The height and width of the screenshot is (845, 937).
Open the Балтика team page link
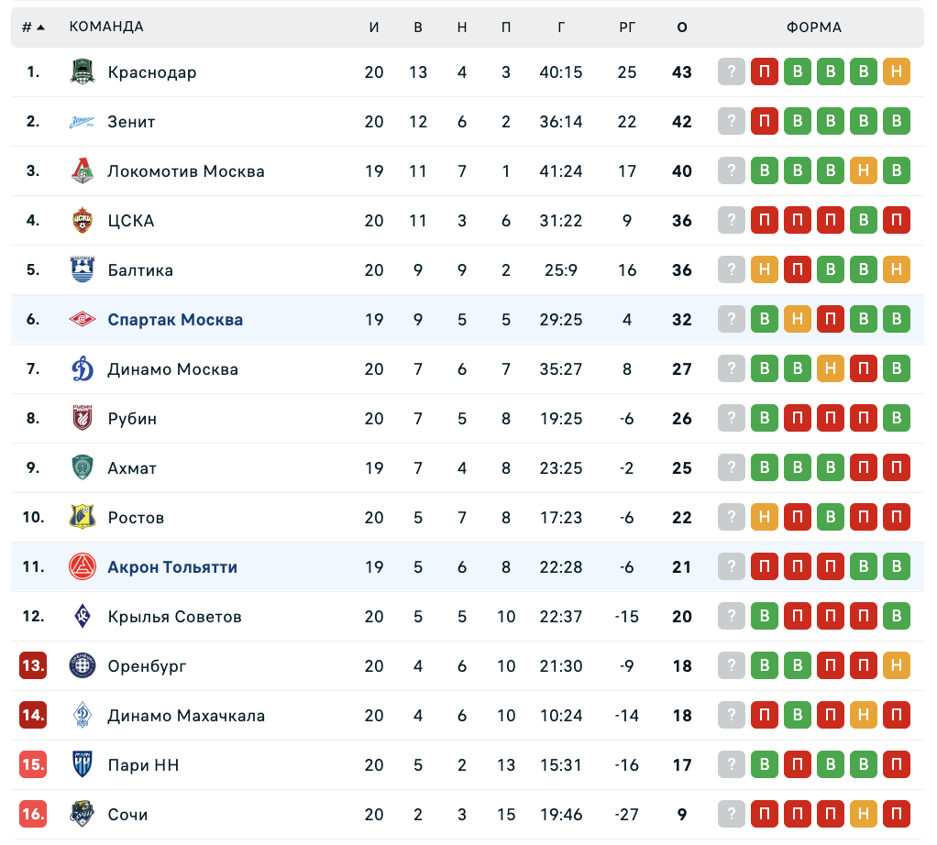coord(140,270)
